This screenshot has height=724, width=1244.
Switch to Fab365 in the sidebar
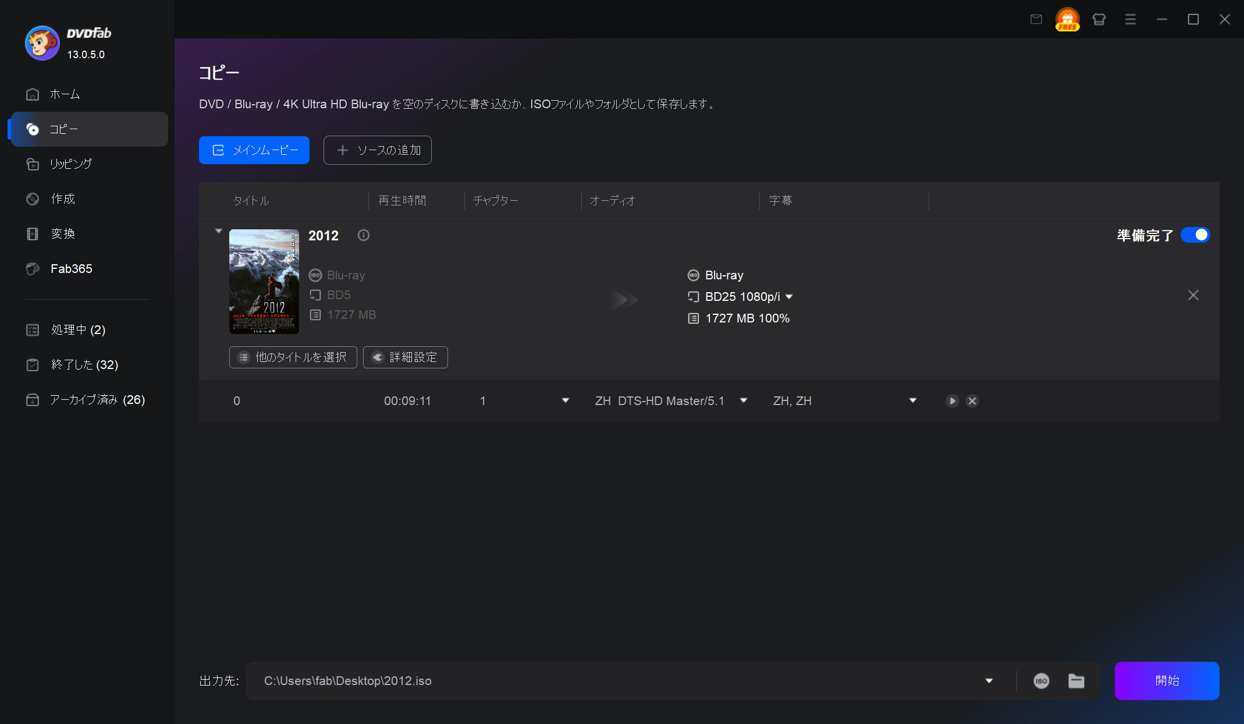pos(71,269)
